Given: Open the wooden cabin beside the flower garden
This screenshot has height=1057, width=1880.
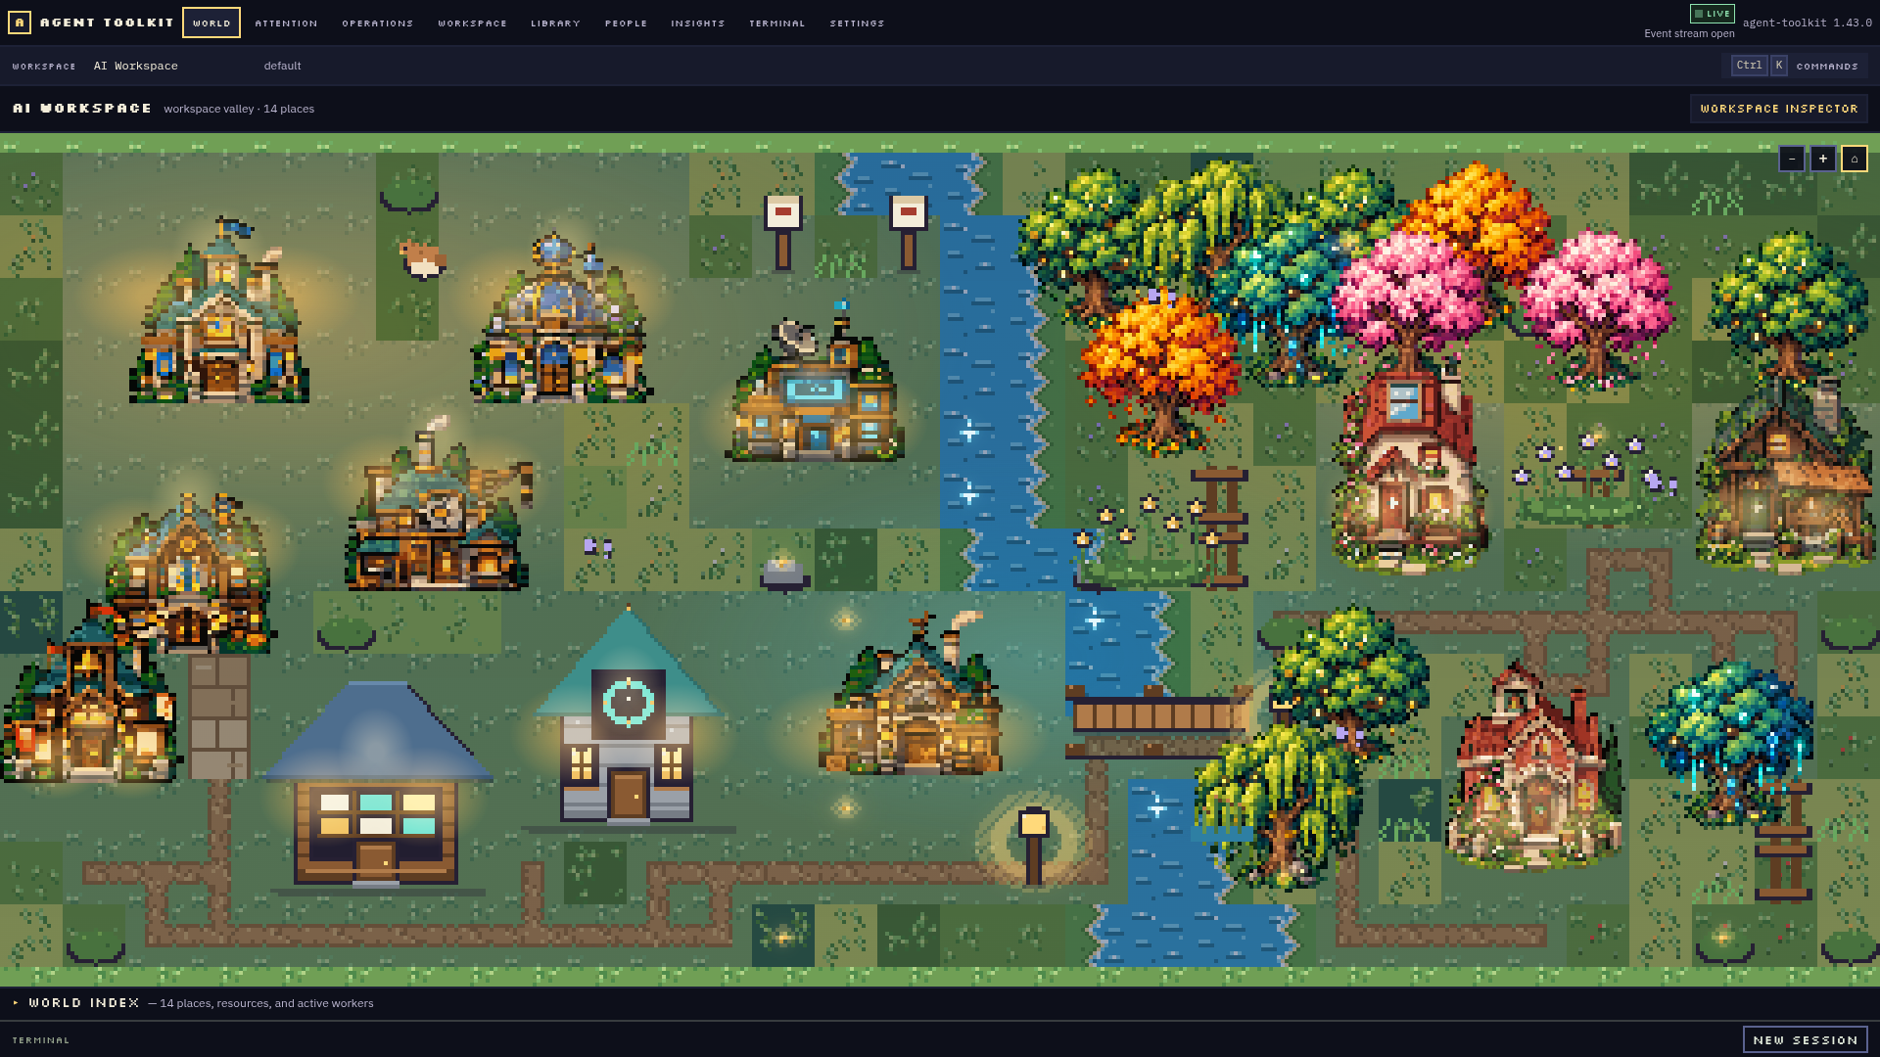Looking at the screenshot, I should (x=1786, y=480).
